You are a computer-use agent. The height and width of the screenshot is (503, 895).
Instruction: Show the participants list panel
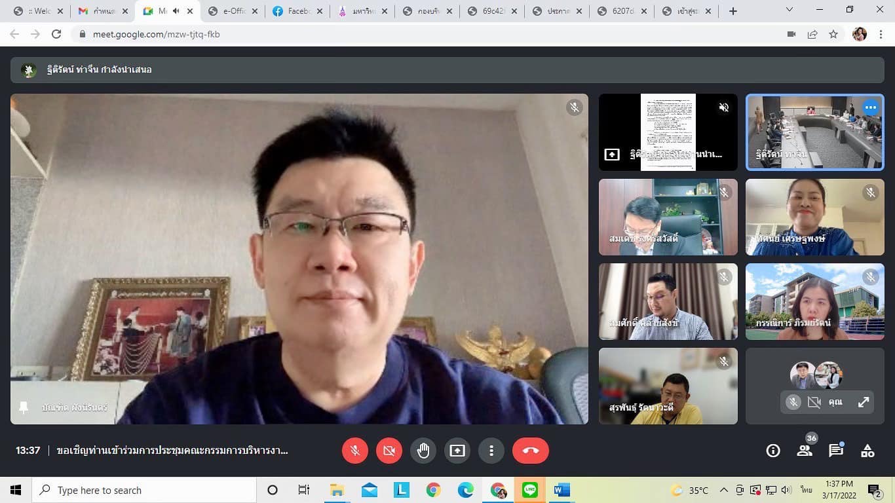pos(805,451)
